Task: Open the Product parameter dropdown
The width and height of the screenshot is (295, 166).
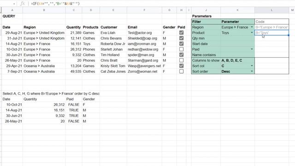Action: pos(252,33)
